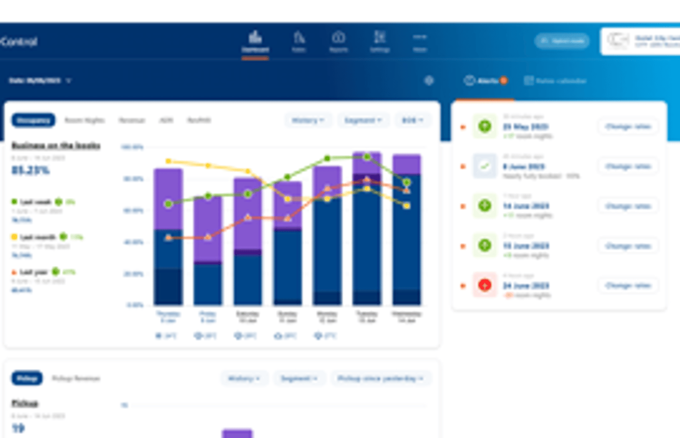Viewport: 680px width, 438px height.
Task: Toggle the Last year legend series
Action: coord(29,272)
